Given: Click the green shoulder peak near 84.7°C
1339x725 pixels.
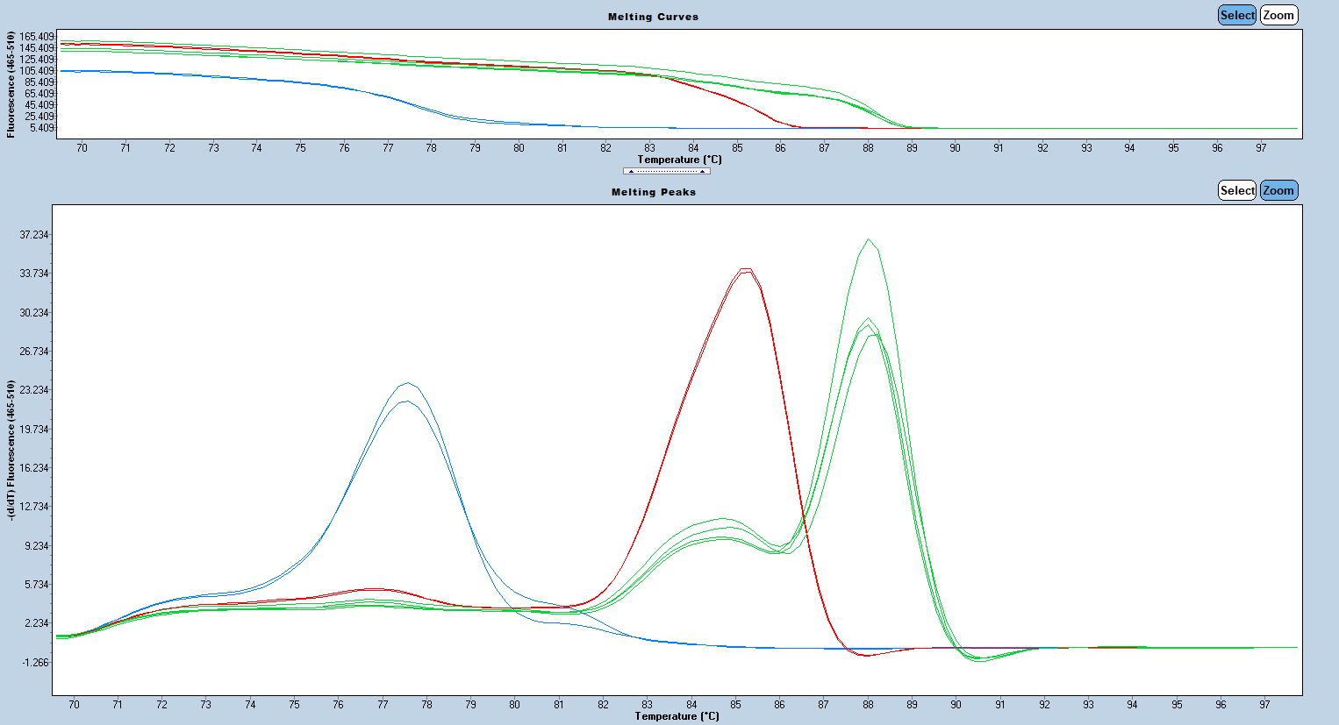Looking at the screenshot, I should click(x=723, y=518).
